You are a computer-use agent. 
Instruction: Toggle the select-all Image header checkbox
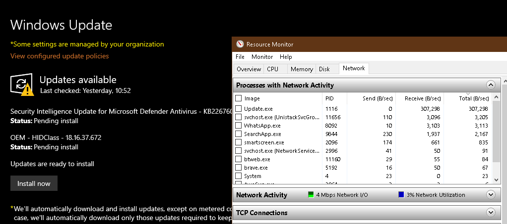[238, 98]
